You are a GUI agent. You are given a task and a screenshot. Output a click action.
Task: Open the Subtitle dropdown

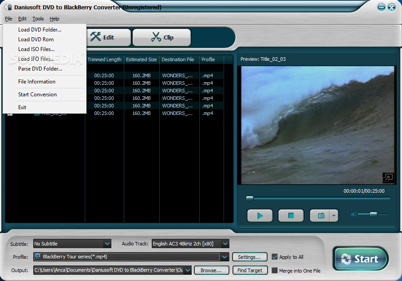pyautogui.click(x=72, y=244)
